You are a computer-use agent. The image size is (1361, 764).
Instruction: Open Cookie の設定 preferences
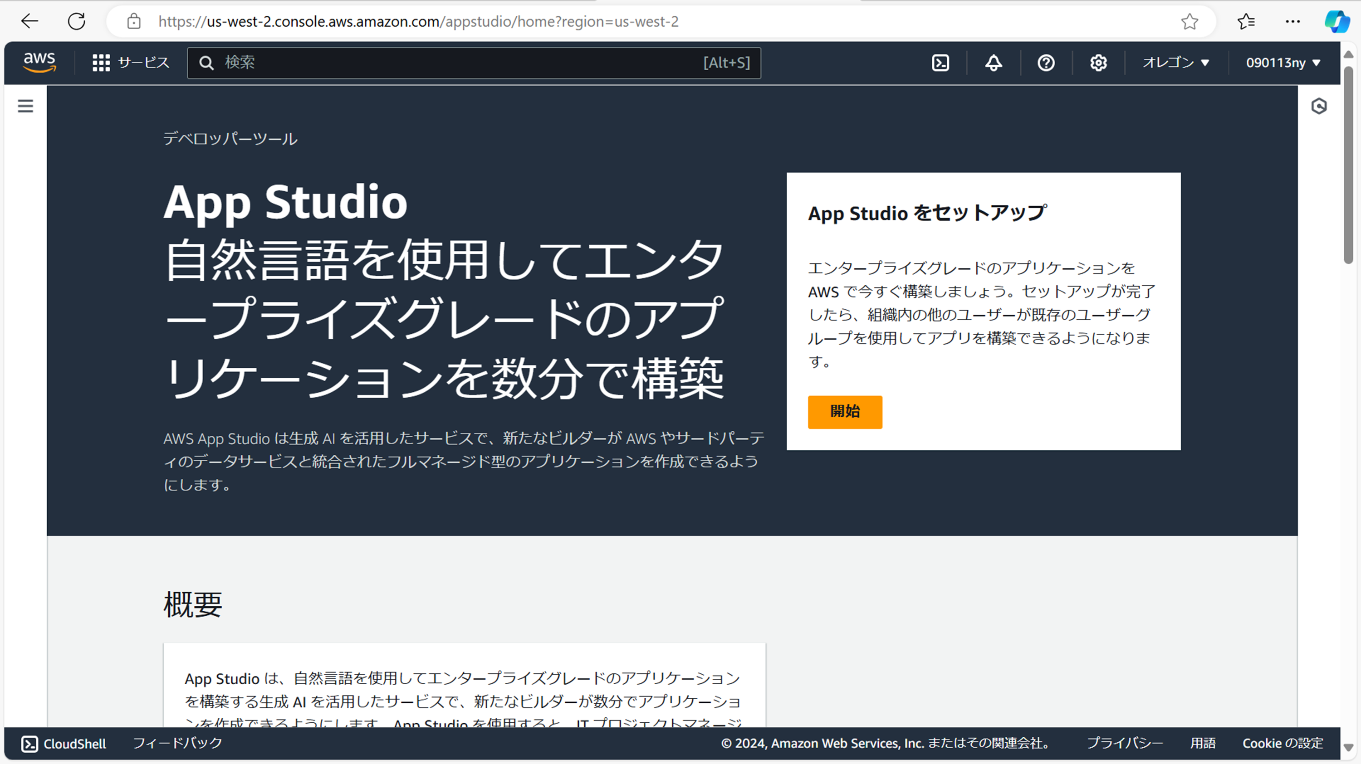click(1282, 743)
